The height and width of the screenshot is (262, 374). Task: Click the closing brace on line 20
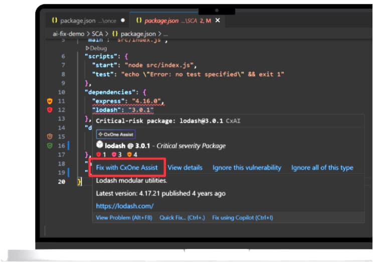(x=79, y=182)
